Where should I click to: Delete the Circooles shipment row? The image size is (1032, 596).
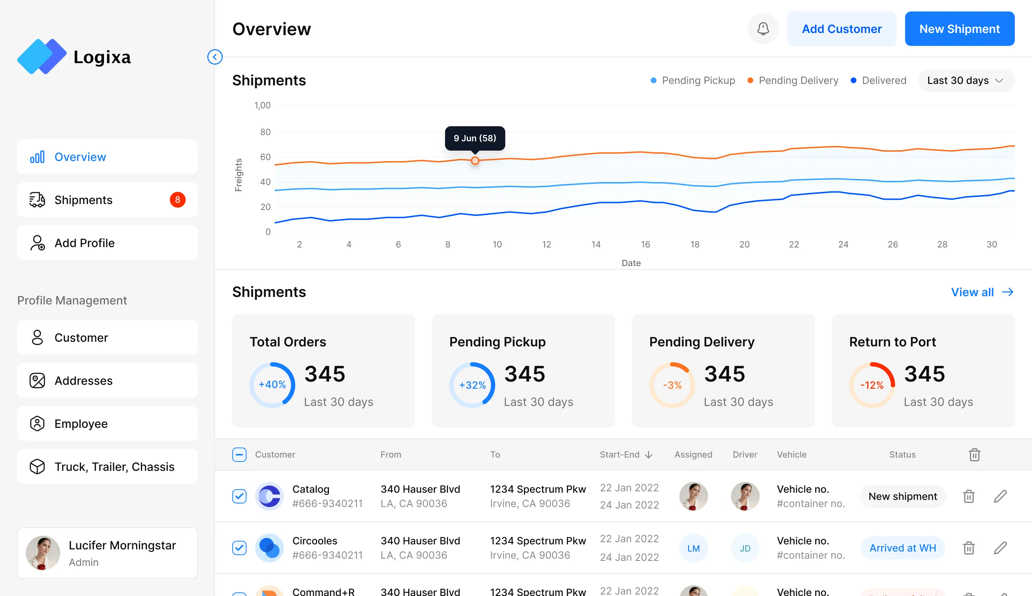point(968,548)
